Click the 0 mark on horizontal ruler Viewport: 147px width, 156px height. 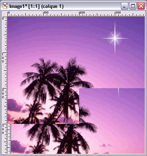click(x=9, y=12)
